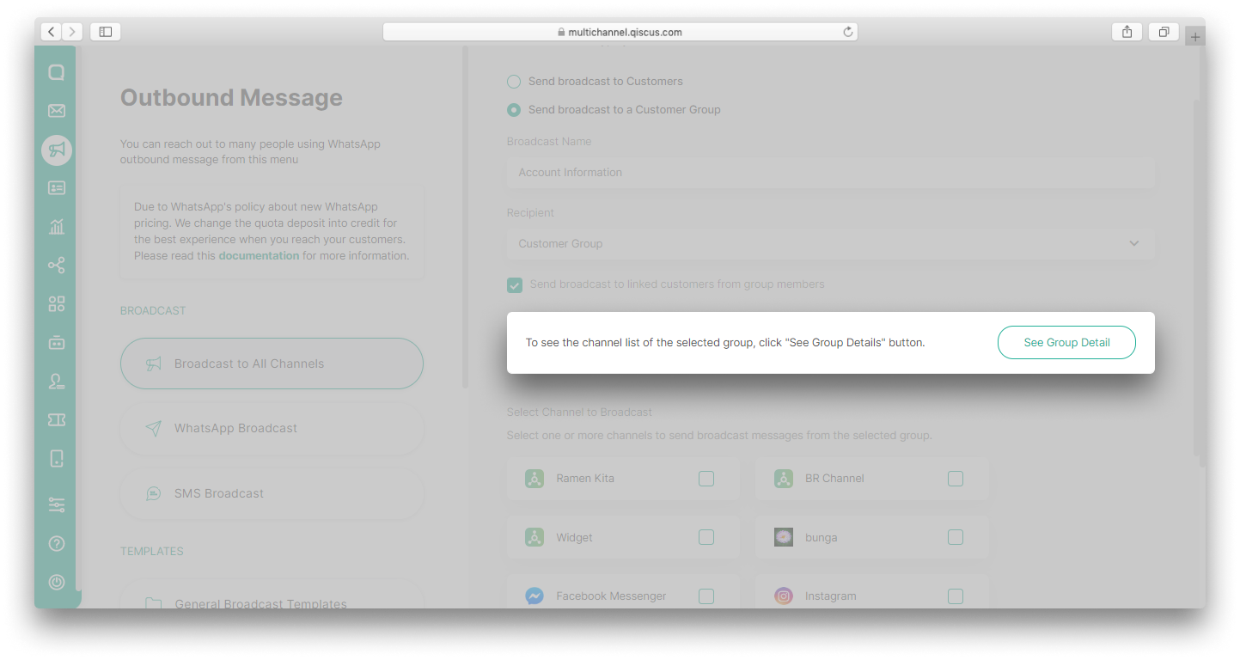The height and width of the screenshot is (660, 1240).
Task: Go back with the browser back arrow
Action: point(51,32)
